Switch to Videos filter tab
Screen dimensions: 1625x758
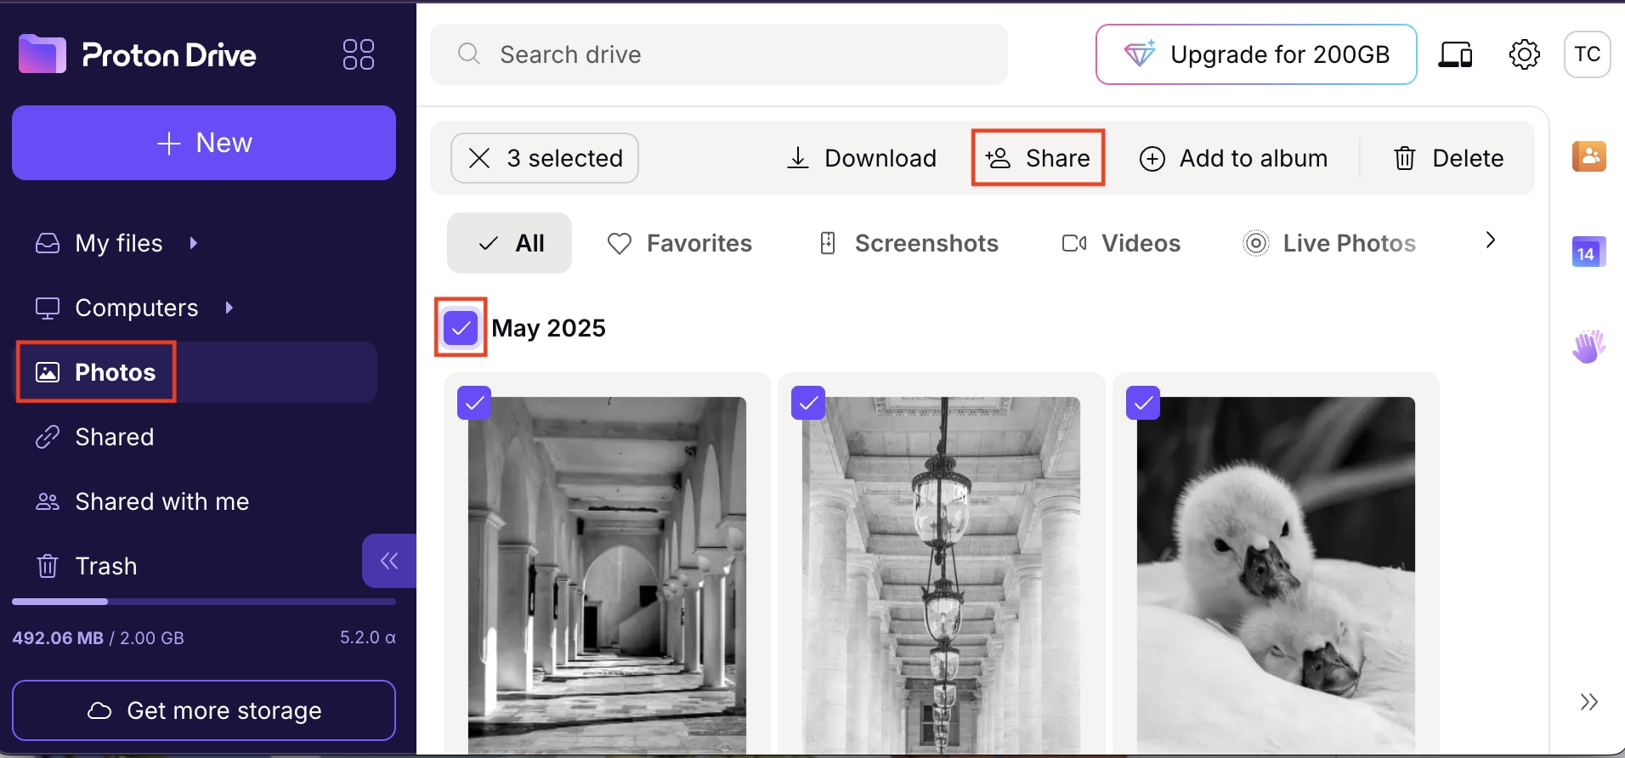(x=1121, y=243)
